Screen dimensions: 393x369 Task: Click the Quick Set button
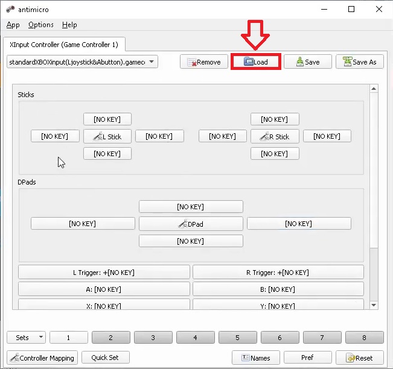tap(105, 358)
